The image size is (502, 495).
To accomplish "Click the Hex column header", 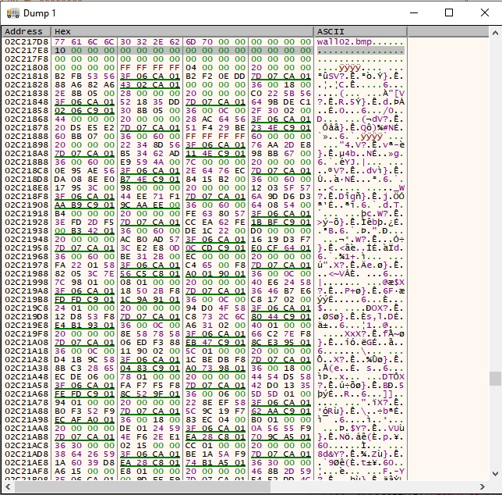I will [x=62, y=31].
